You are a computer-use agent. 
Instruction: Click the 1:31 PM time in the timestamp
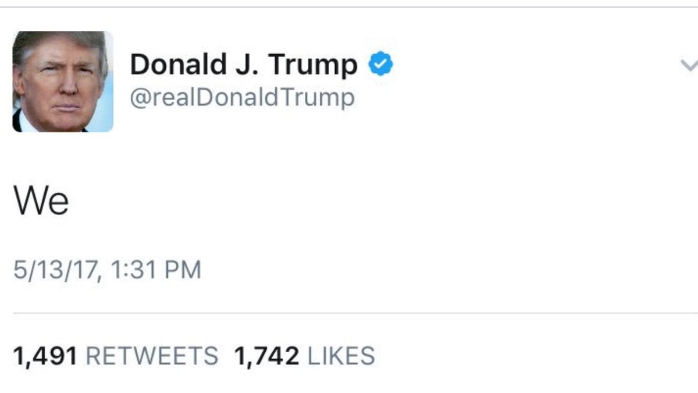point(154,270)
